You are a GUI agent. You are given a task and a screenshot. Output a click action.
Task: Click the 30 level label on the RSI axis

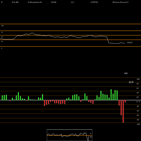tap(2, 41)
